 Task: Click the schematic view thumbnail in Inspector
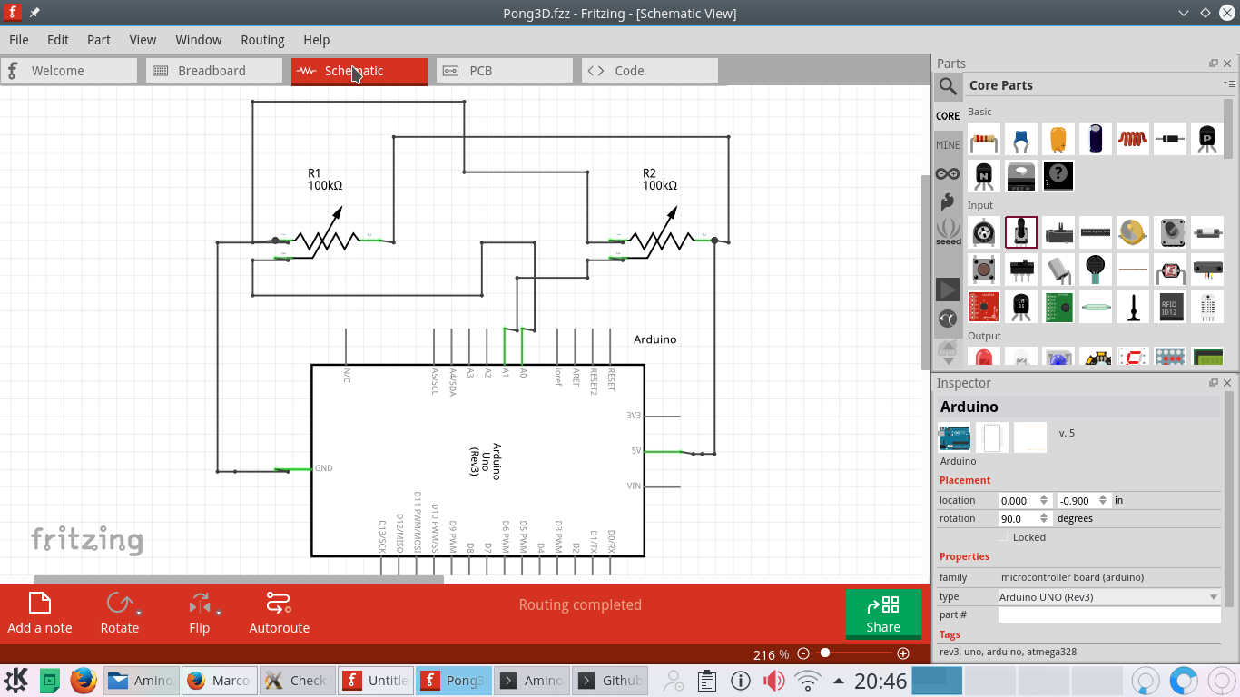click(991, 438)
